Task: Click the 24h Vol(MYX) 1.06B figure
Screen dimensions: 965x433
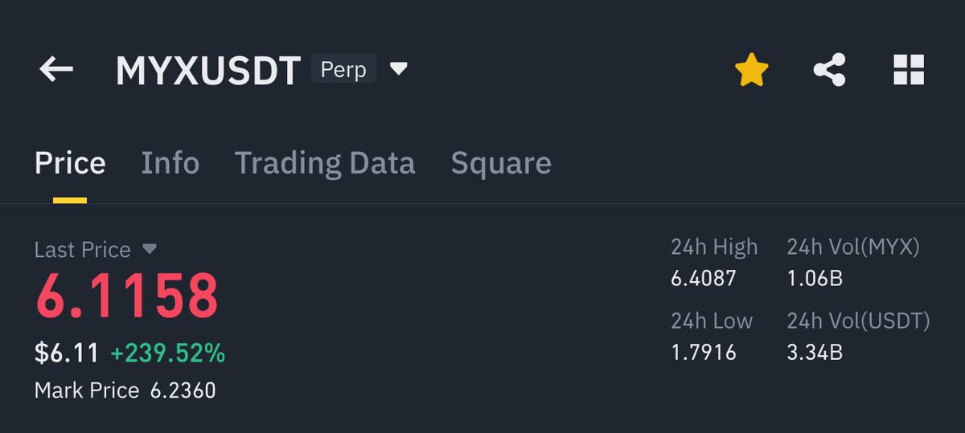Action: [x=815, y=279]
